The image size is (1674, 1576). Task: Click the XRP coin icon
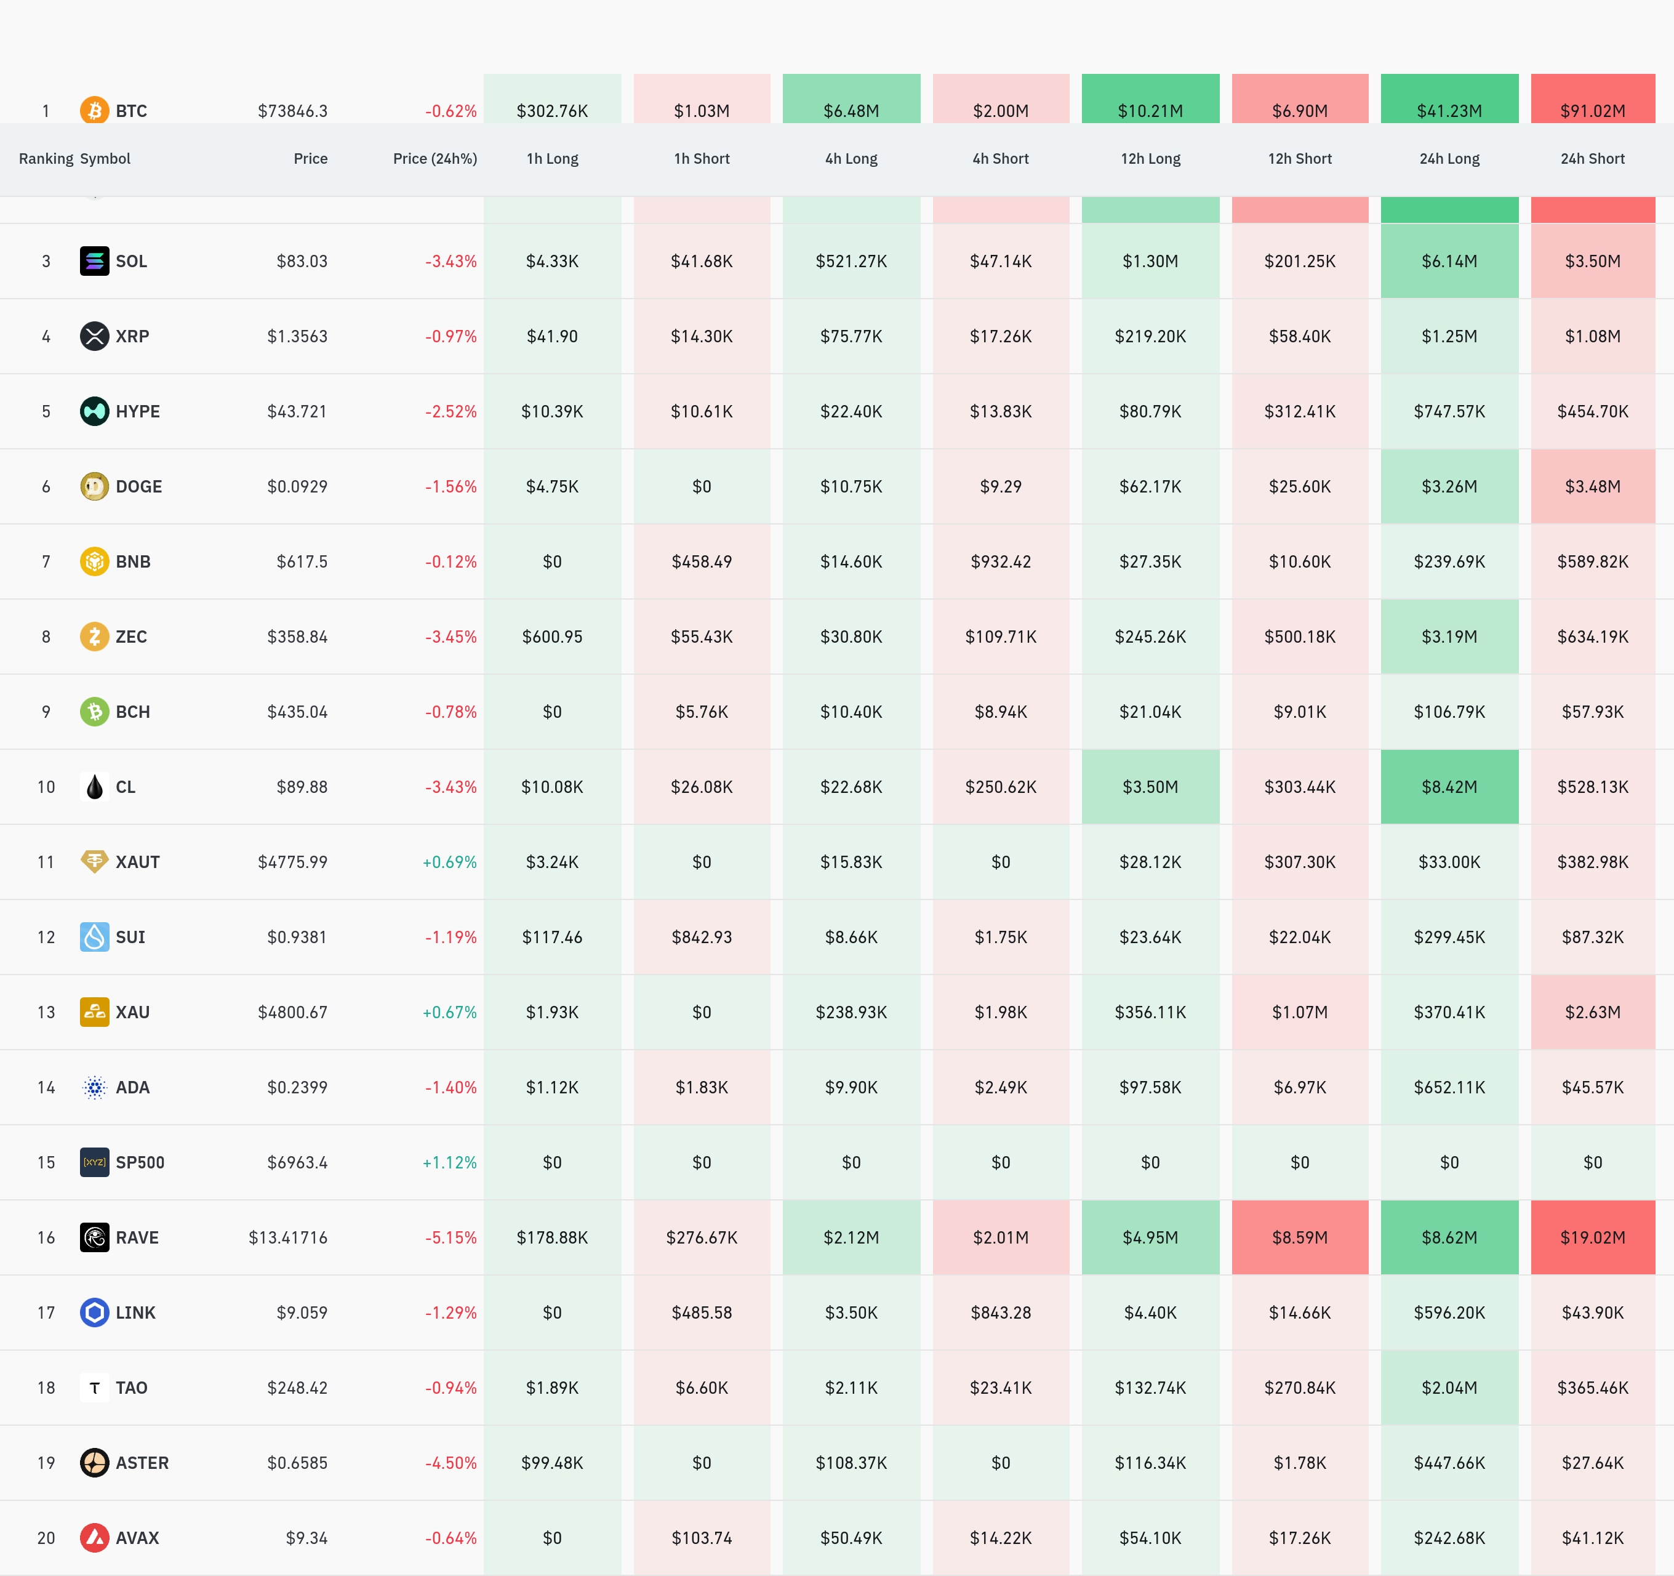point(94,336)
